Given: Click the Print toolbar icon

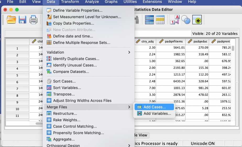Looking at the screenshot, I should pyautogui.click(x=34, y=20).
